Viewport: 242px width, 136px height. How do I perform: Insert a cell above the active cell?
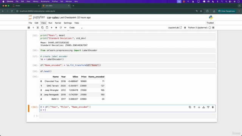[x=203, y=107]
